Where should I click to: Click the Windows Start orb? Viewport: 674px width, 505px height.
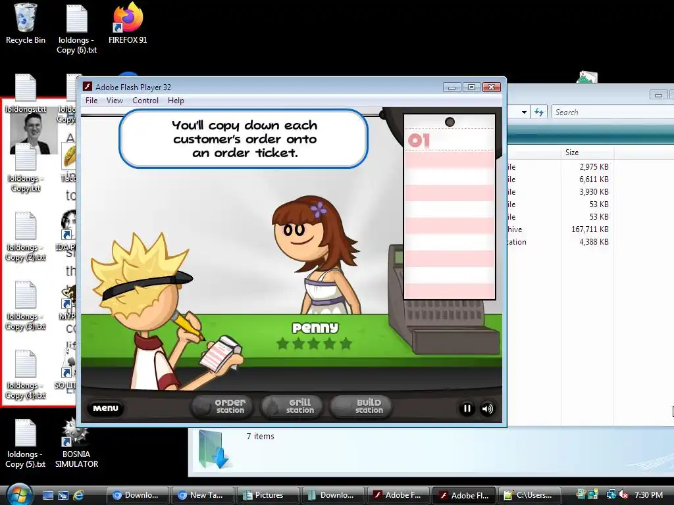(x=19, y=494)
